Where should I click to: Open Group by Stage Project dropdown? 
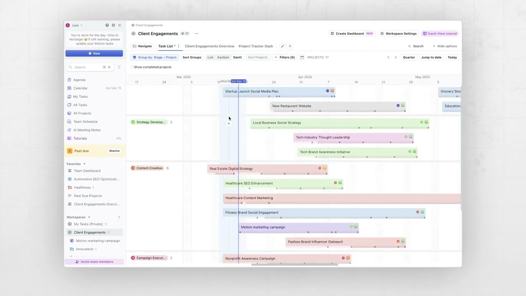[154, 57]
